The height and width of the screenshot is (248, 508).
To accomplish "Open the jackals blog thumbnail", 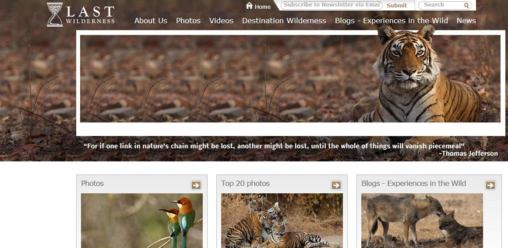I will point(422,220).
